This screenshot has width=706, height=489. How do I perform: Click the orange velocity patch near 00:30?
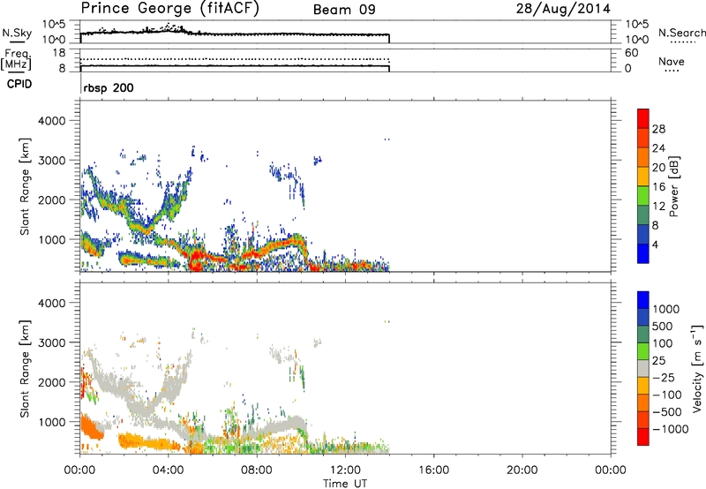(92, 428)
